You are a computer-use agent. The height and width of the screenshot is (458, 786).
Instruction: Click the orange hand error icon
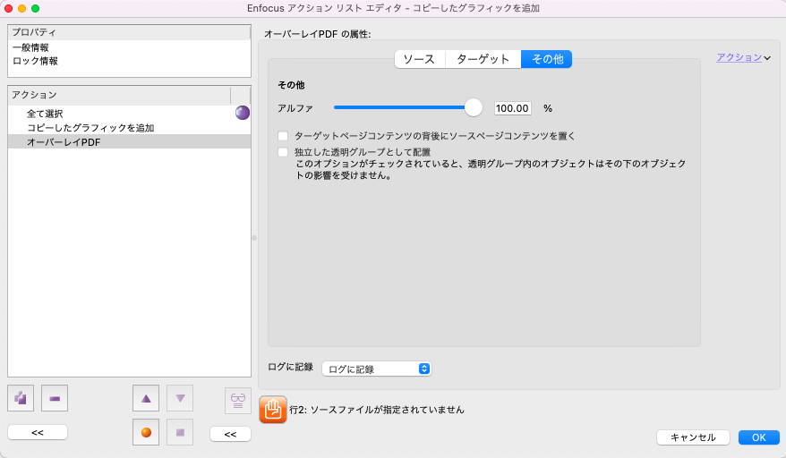pos(273,410)
